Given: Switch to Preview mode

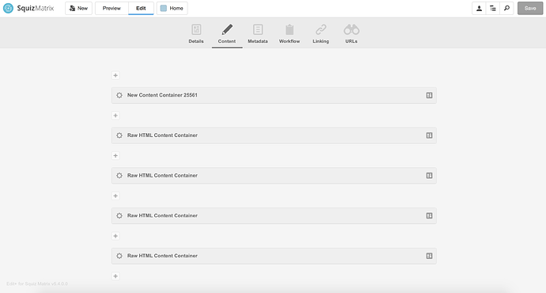Looking at the screenshot, I should coord(112,9).
